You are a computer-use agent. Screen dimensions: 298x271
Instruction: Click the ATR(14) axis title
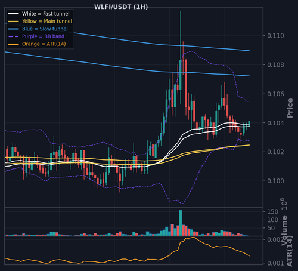290,251
